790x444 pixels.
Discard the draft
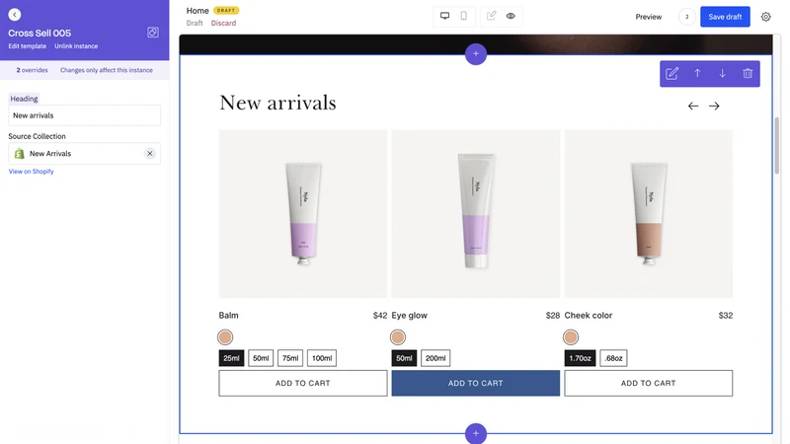[223, 23]
